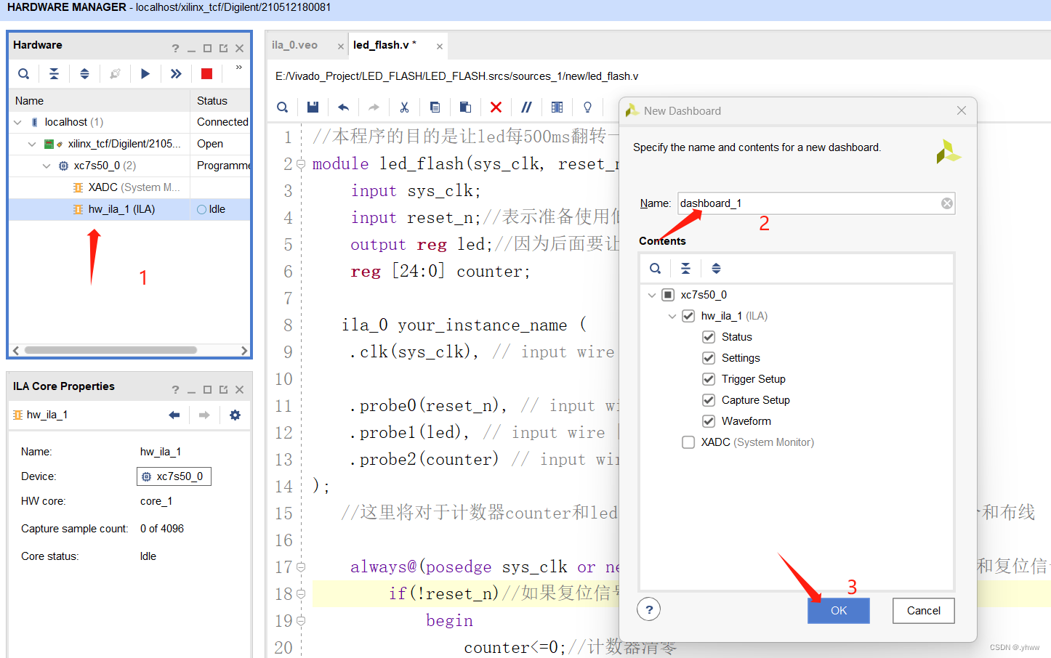Cancel the New Dashboard dialog

(924, 611)
